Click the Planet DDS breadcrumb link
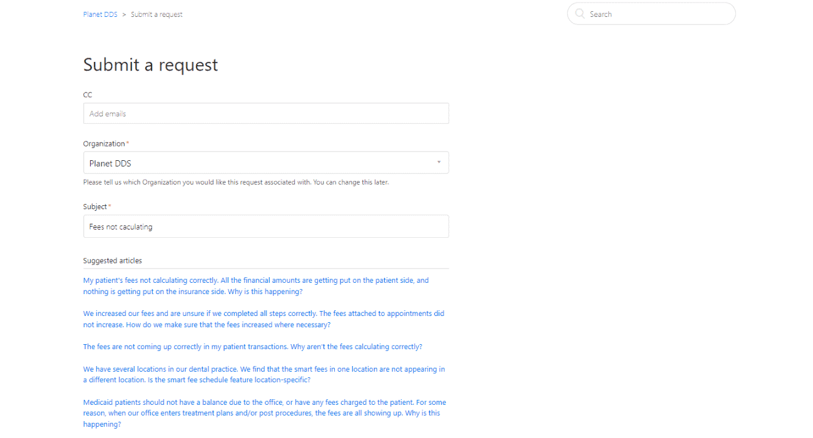Screen dimensions: 813x438 pyautogui.click(x=100, y=14)
